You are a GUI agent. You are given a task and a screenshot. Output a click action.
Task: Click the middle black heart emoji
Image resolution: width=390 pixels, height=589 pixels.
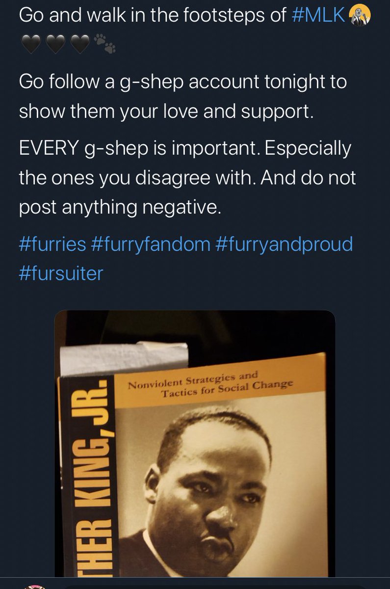tap(56, 46)
